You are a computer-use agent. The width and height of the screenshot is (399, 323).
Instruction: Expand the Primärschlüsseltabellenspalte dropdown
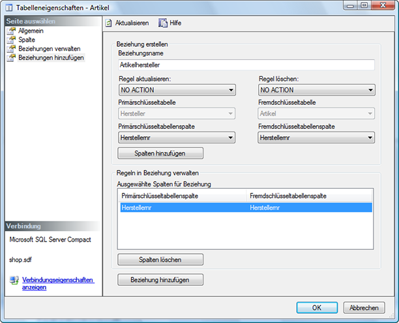[177, 137]
